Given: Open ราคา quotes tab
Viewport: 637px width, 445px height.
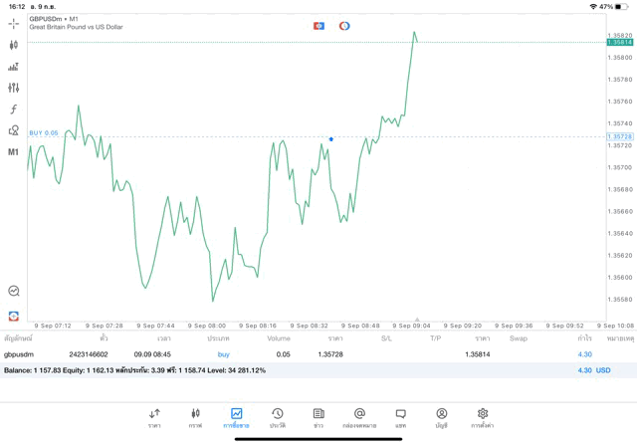Looking at the screenshot, I should pos(154,417).
